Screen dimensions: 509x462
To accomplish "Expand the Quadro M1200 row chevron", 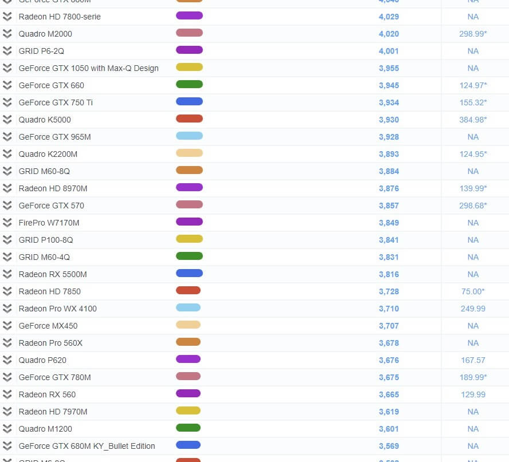I will tap(7, 429).
